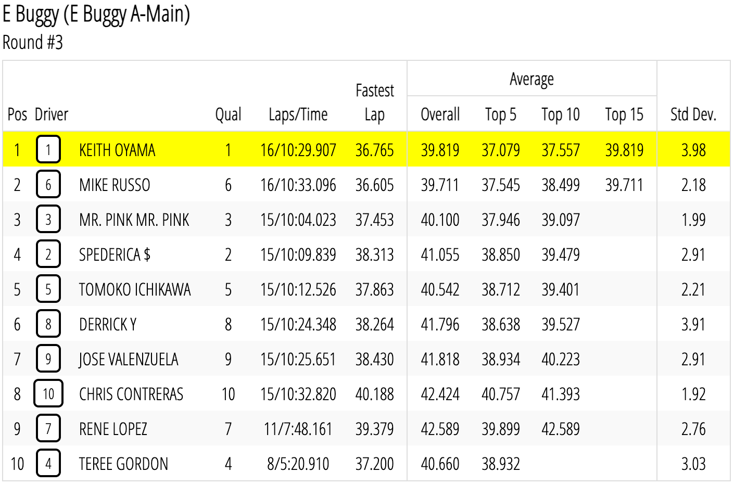Viewport: 734px width, 485px height.
Task: Click car number 8 badge for Derrick Y
Action: click(48, 324)
